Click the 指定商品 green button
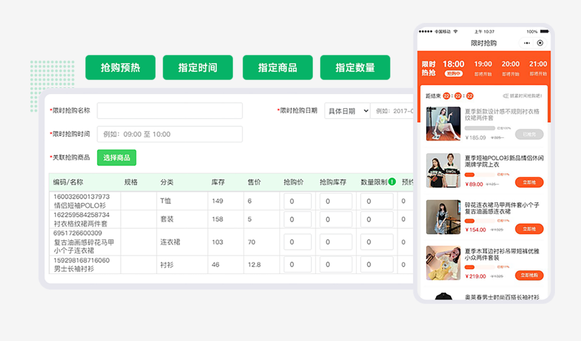 pyautogui.click(x=277, y=67)
